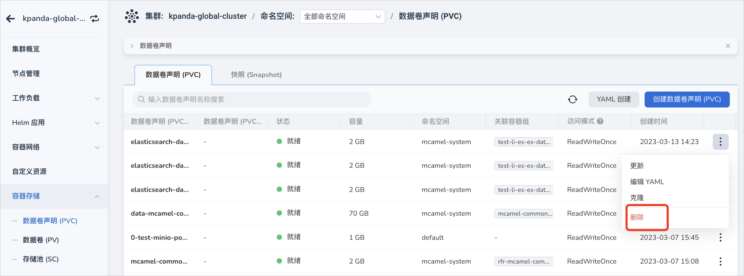The image size is (744, 276).
Task: Click kpanda-global-cluster in the breadcrumb
Action: click(208, 16)
